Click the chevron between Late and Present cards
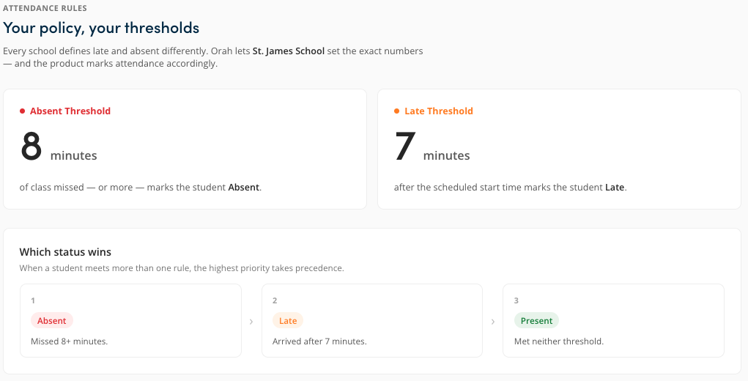The width and height of the screenshot is (748, 381). [x=493, y=322]
